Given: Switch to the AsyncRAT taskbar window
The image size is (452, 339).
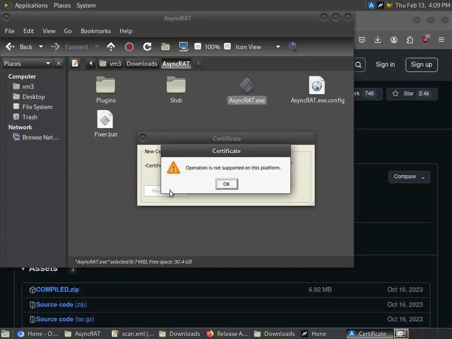Looking at the screenshot, I should tap(83, 334).
